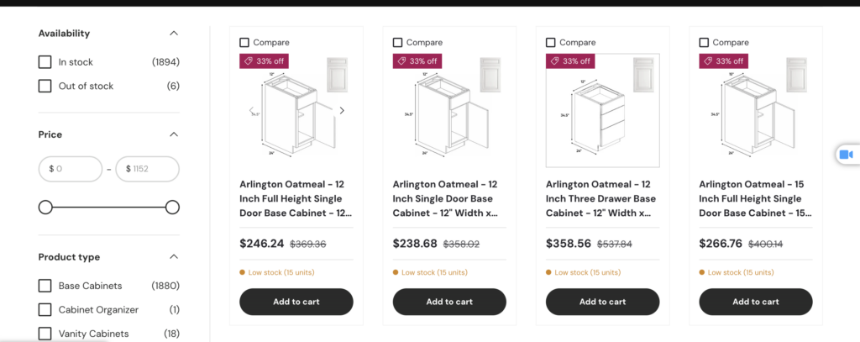Open the three drawer base cabinet image
This screenshot has width=860, height=342.
tap(591, 116)
